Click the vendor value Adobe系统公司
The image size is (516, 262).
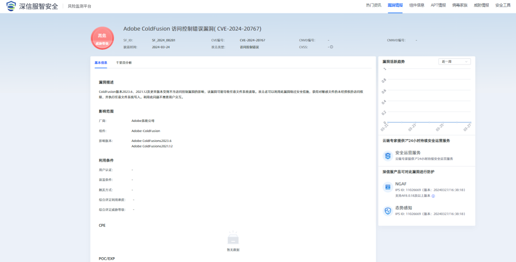(x=143, y=121)
